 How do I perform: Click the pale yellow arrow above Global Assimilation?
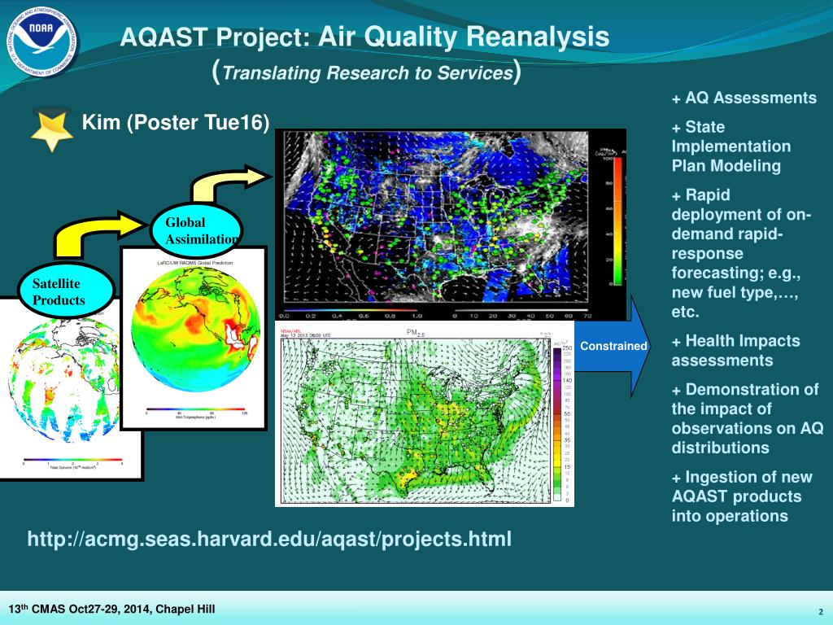pyautogui.click(x=230, y=183)
